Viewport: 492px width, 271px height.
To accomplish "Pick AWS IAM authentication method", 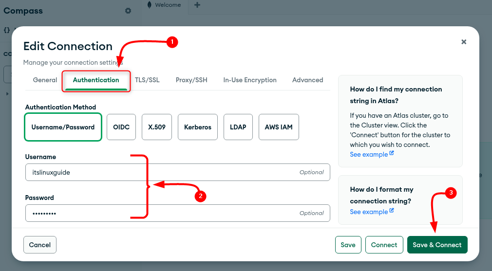I will point(279,127).
